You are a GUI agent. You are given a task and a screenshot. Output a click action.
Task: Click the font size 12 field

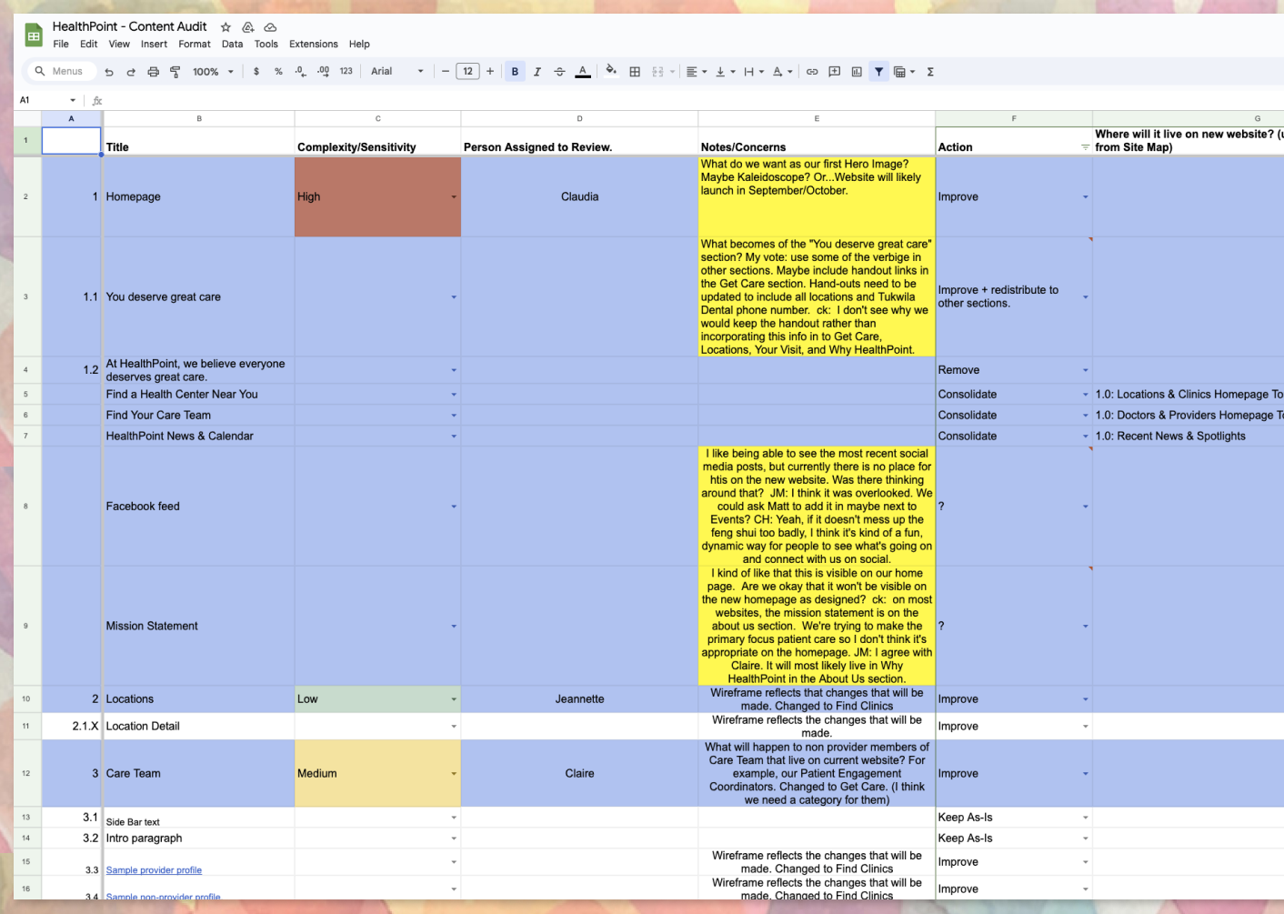467,72
